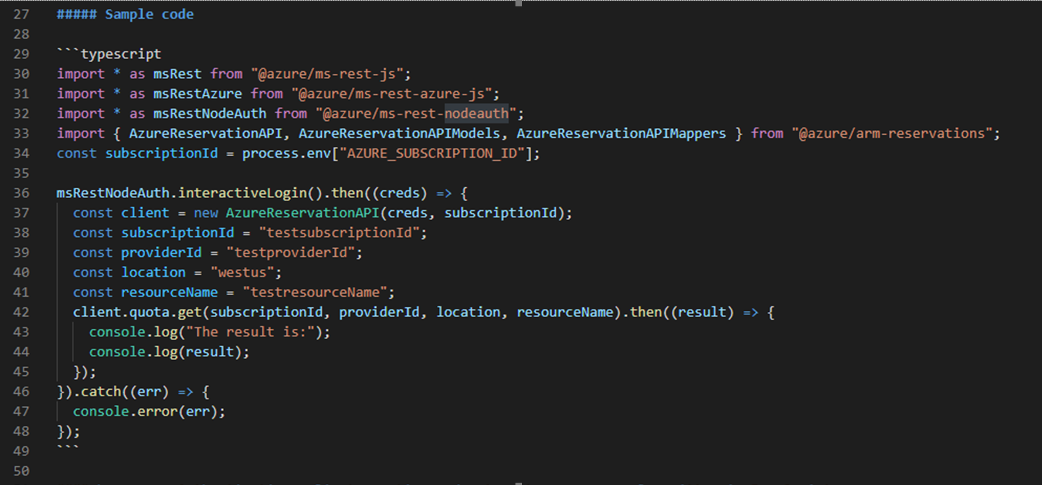
Task: Click line number 36 in the gutter
Action: (x=21, y=193)
